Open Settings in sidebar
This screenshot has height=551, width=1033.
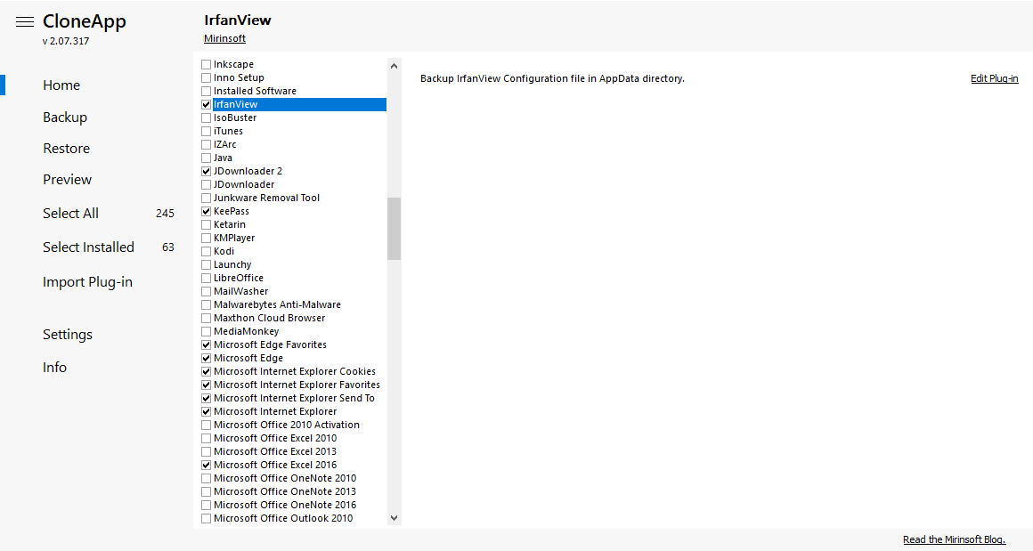click(x=67, y=335)
